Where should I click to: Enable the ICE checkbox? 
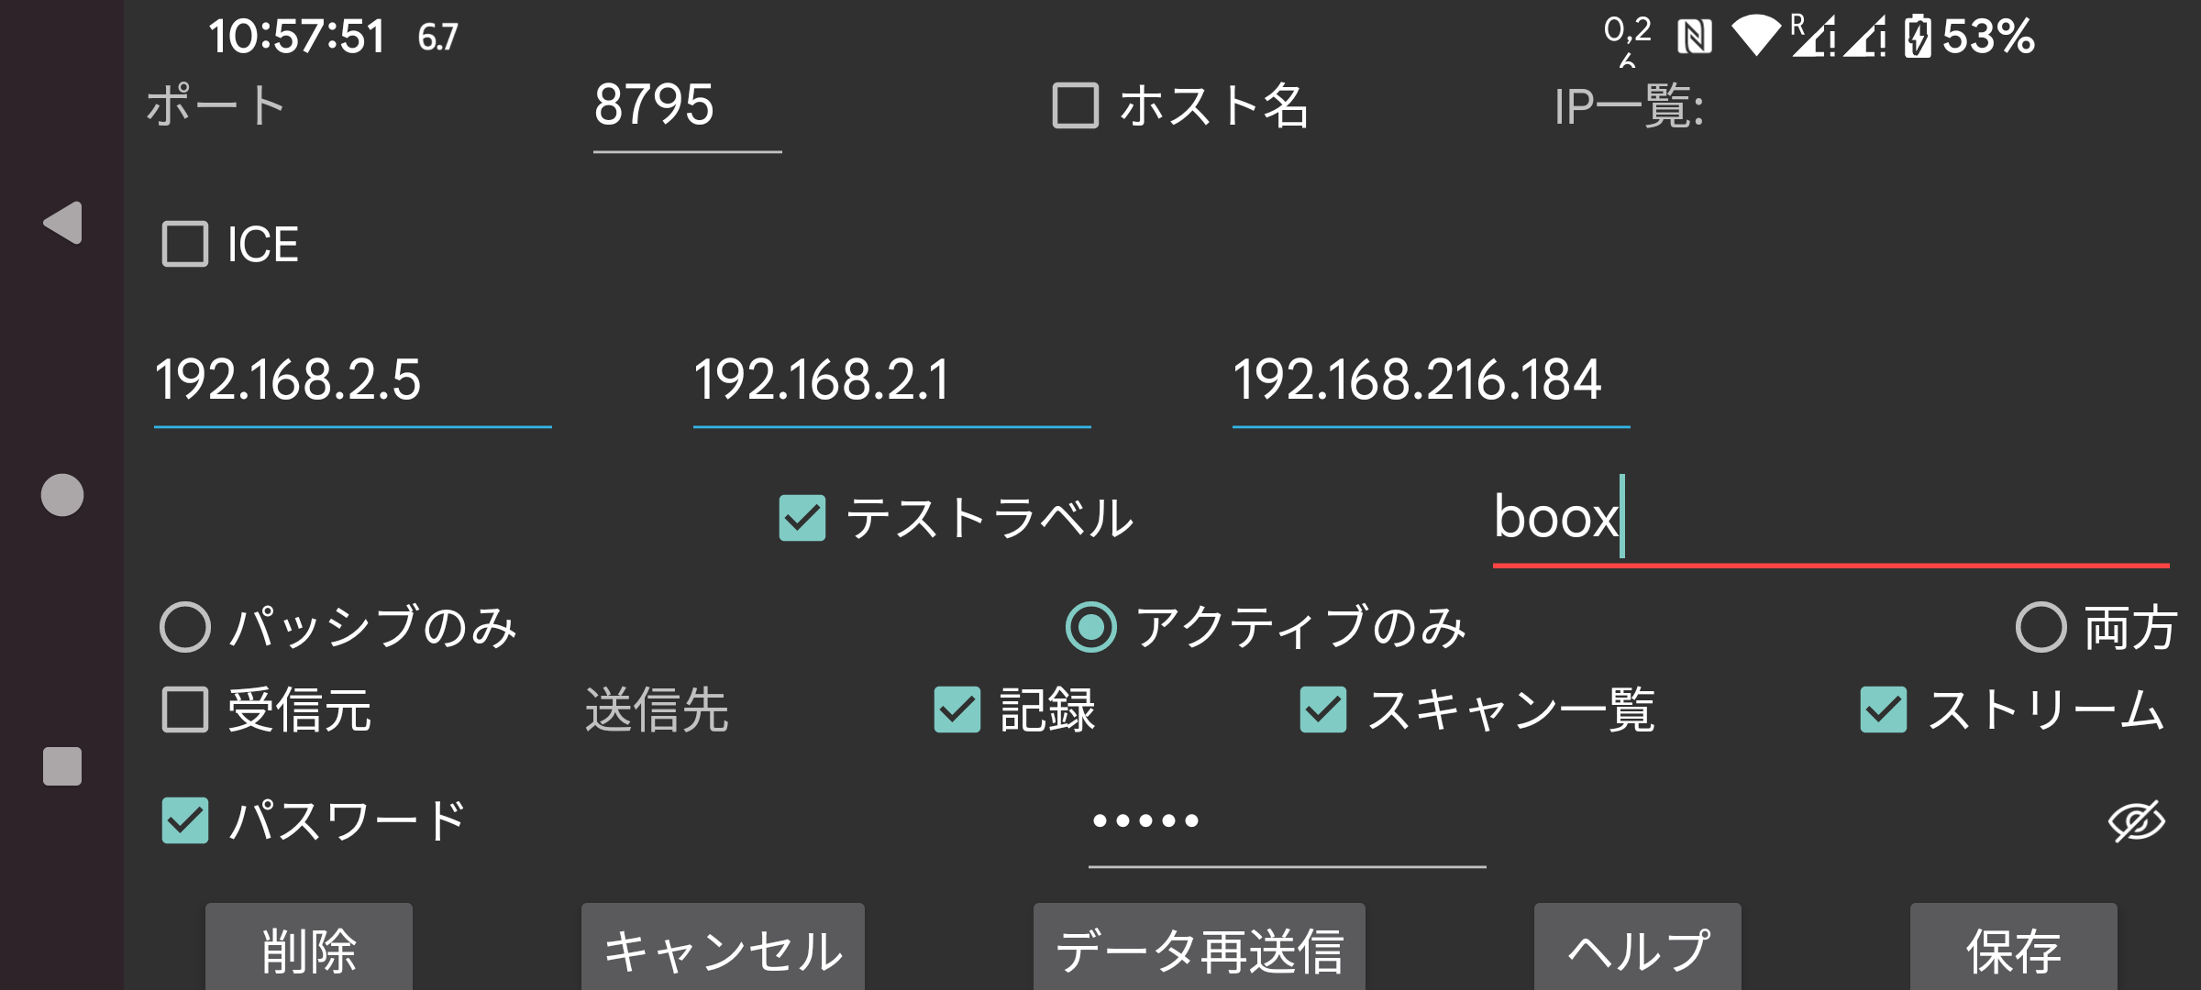[184, 244]
